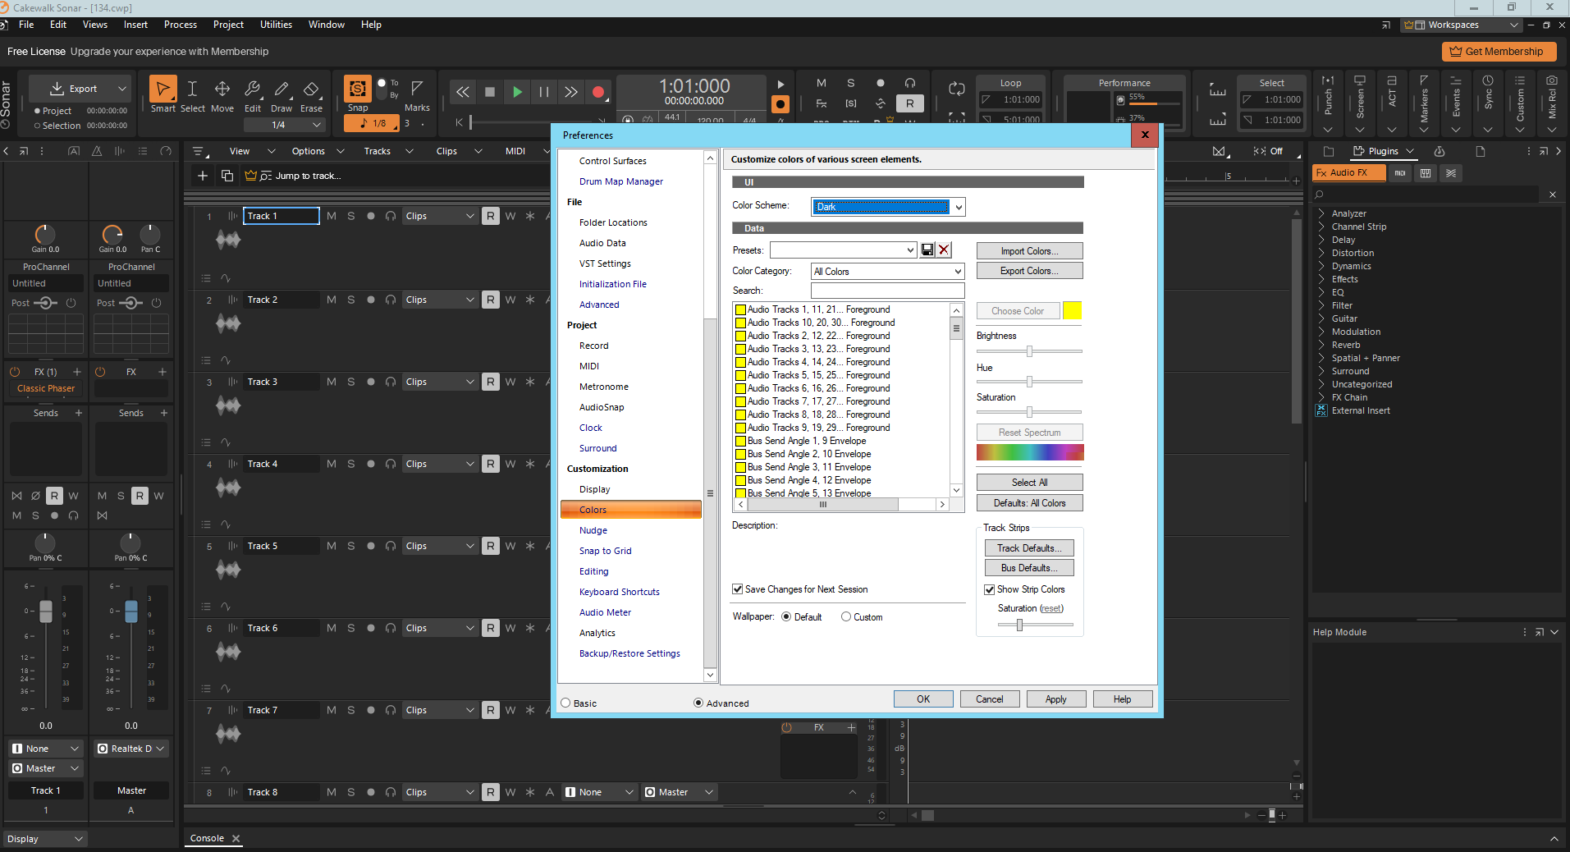Start playback with the Play button
Screen dimensions: 1570x852
pos(517,92)
